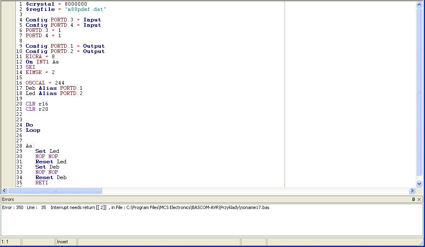Click the Deb Alias PORTD.1 line
Screen dimensions: 425x247
[54, 88]
